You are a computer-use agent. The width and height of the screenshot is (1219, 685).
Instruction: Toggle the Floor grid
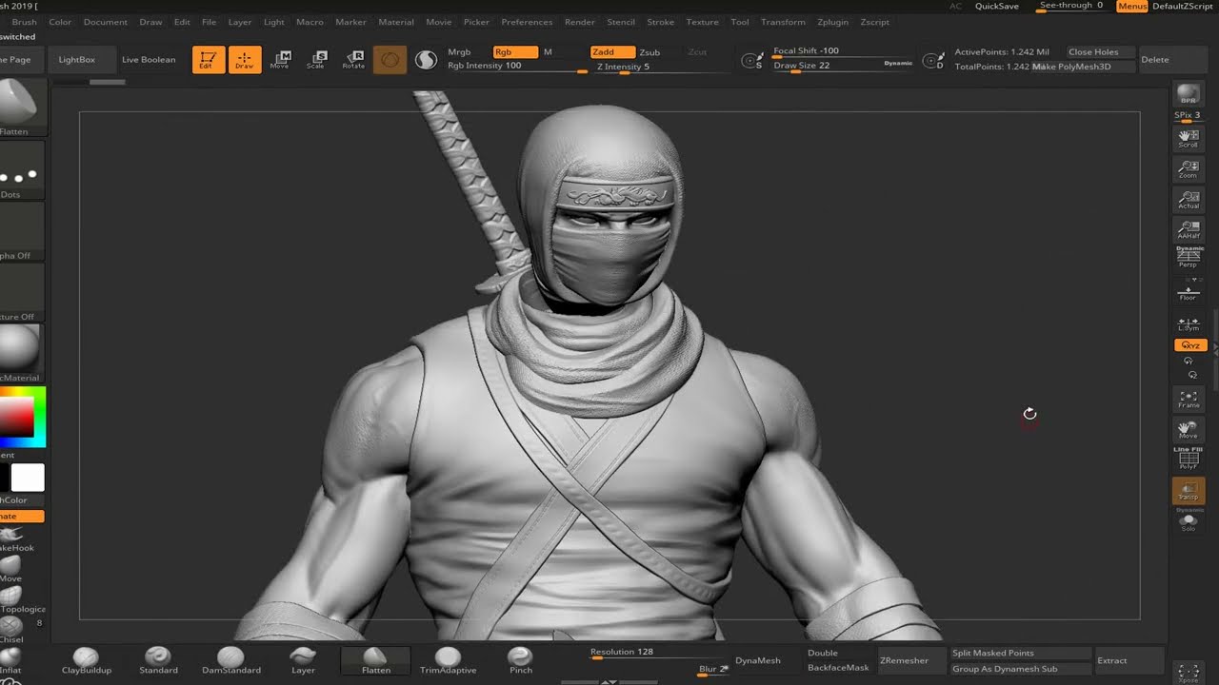tap(1189, 292)
